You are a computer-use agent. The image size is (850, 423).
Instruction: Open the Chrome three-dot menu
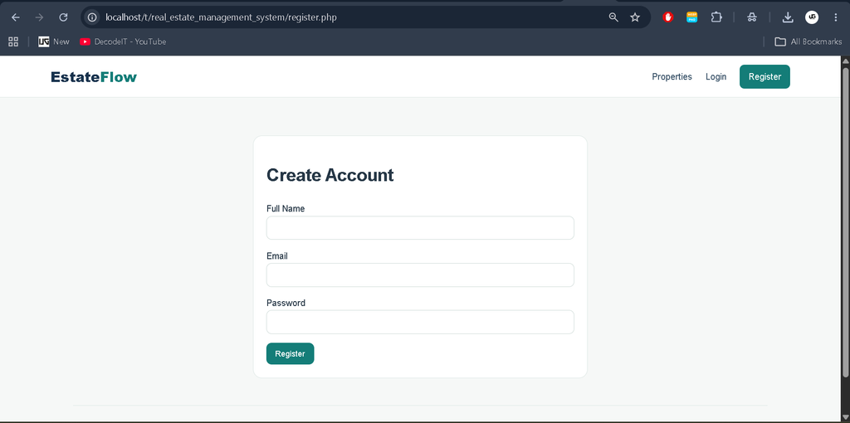pos(835,17)
